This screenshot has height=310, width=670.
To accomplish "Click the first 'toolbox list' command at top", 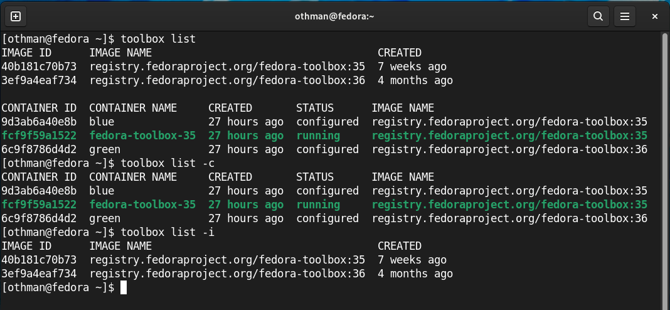I will point(158,39).
